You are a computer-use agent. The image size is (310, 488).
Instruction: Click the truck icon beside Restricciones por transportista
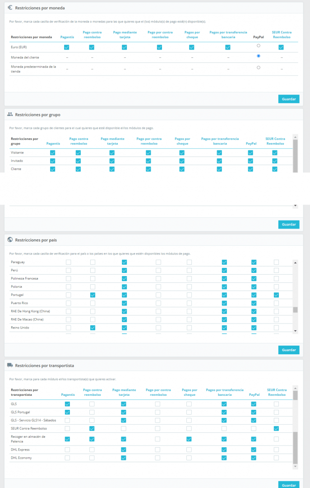(10, 365)
